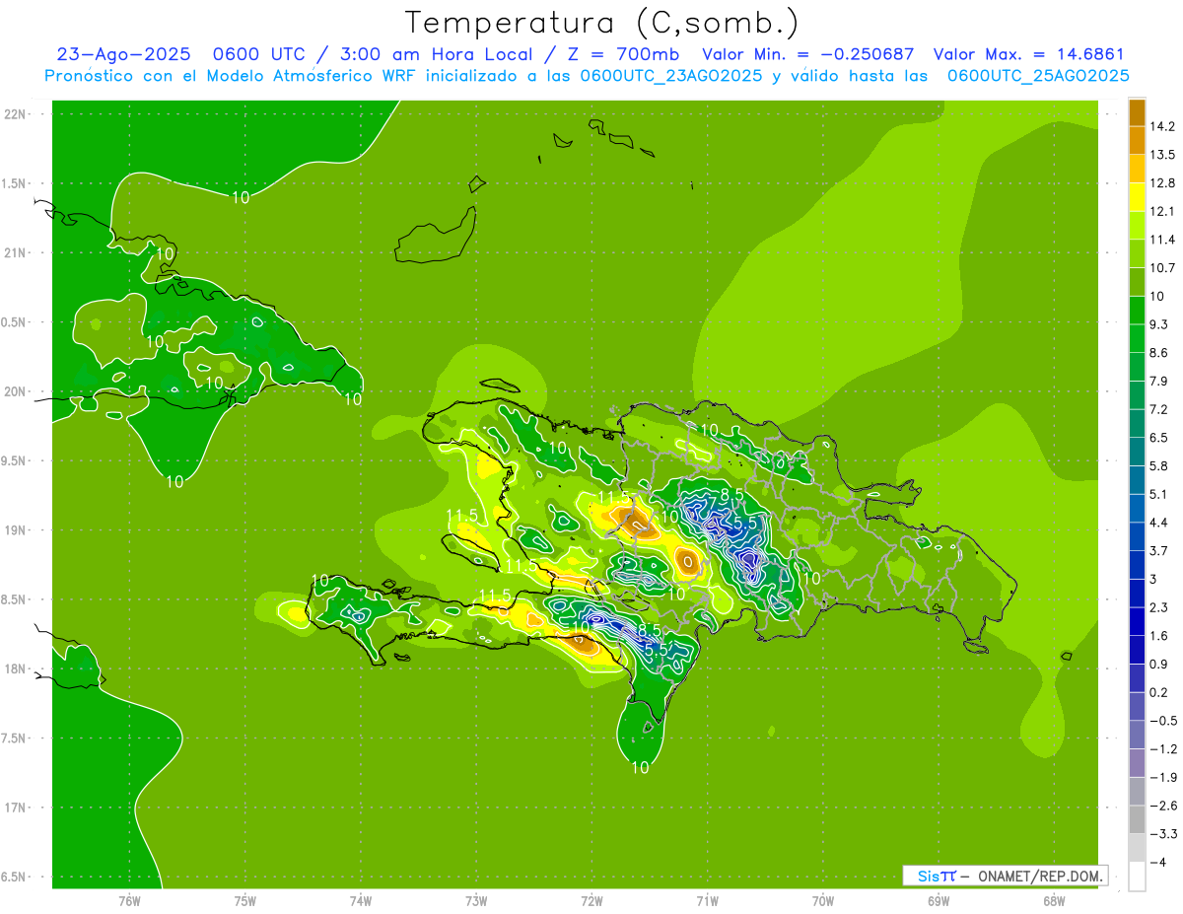The image size is (1183, 914).
Task: Click the longitude label "75W"
Action: click(245, 900)
